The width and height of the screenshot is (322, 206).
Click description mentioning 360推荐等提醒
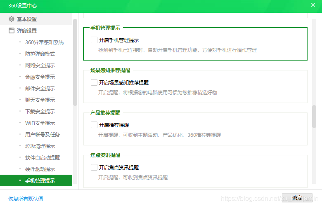(x=159, y=135)
